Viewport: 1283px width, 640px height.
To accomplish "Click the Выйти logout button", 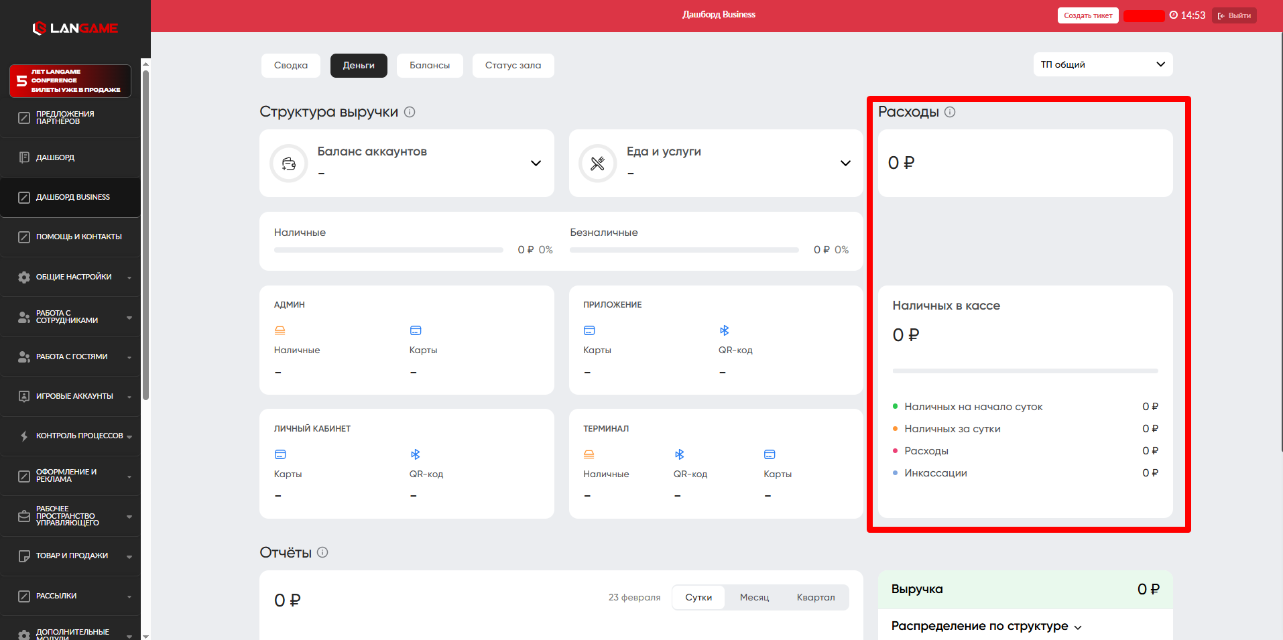I will [1234, 15].
